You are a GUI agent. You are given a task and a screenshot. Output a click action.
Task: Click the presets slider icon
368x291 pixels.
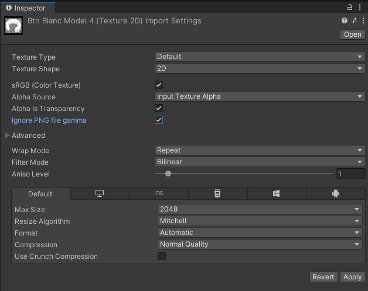(353, 20)
